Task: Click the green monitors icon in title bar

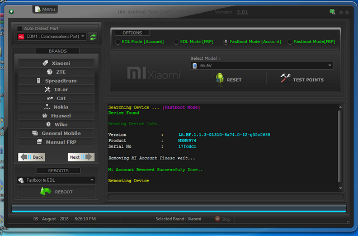Action: click(332, 12)
